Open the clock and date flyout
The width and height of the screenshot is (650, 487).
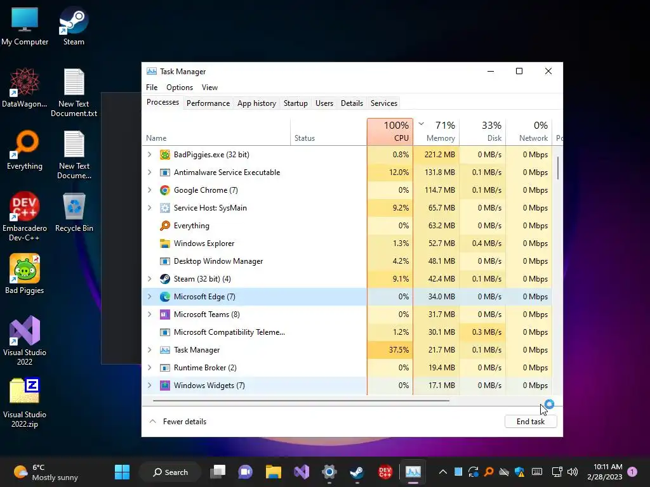(x=605, y=472)
